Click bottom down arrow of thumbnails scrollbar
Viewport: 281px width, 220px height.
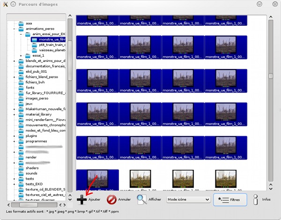coord(271,189)
